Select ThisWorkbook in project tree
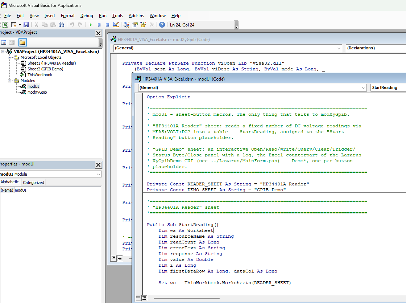Image resolution: width=406 pixels, height=303 pixels. 40,75
